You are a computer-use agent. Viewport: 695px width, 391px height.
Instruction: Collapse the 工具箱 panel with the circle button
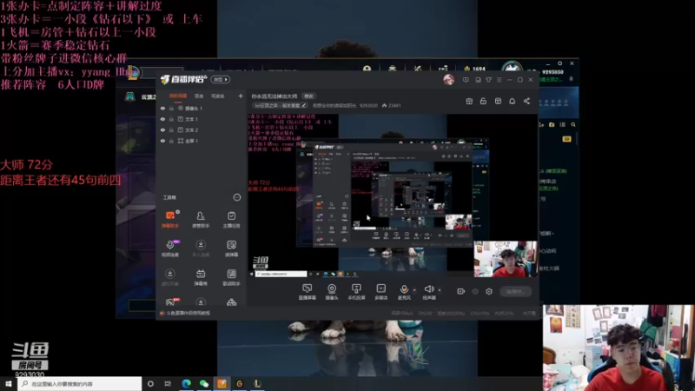[236, 197]
